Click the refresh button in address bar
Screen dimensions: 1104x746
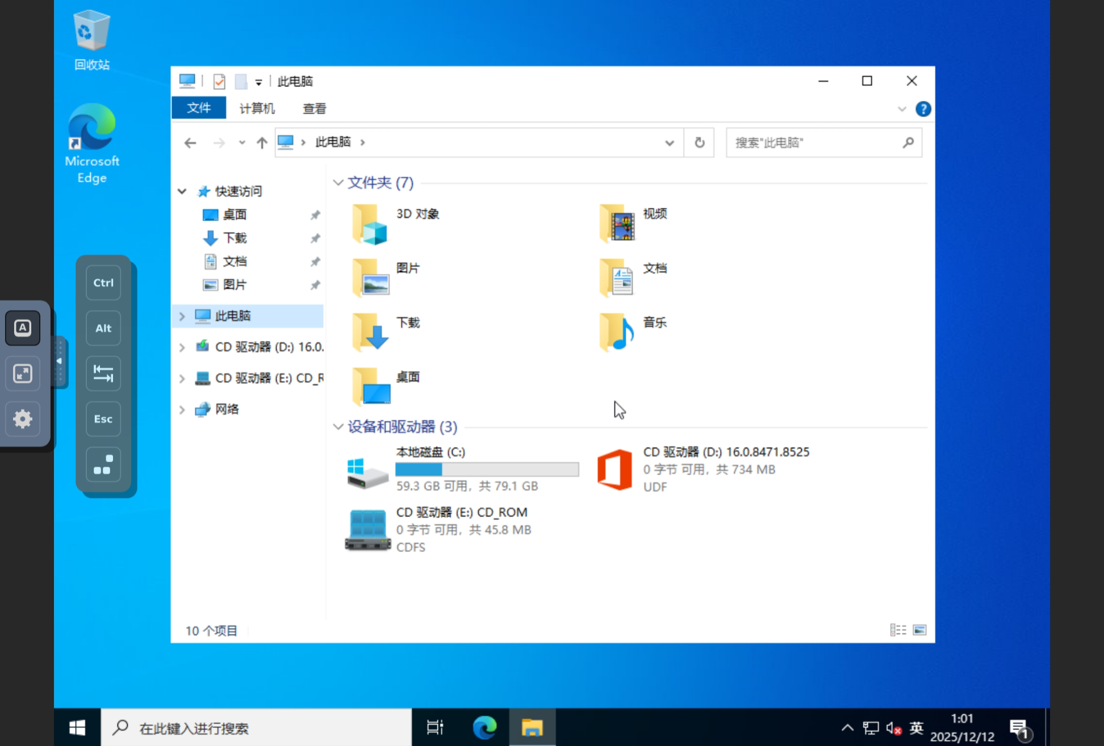[x=700, y=143]
